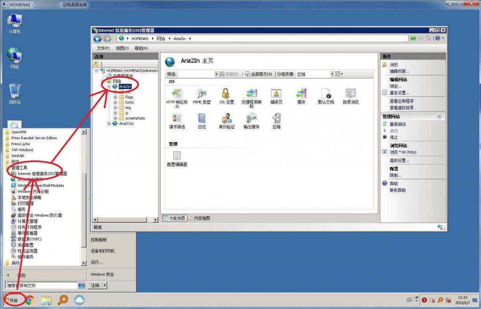Click the magnifier search app on taskbar

(x=63, y=300)
